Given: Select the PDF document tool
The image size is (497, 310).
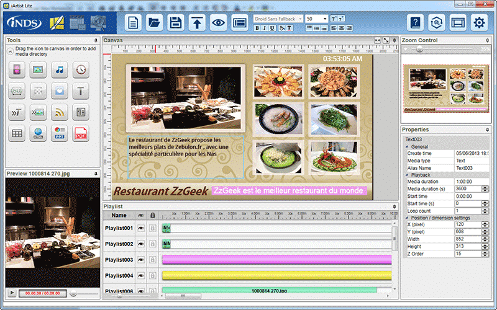Looking at the screenshot, I should pyautogui.click(x=81, y=133).
